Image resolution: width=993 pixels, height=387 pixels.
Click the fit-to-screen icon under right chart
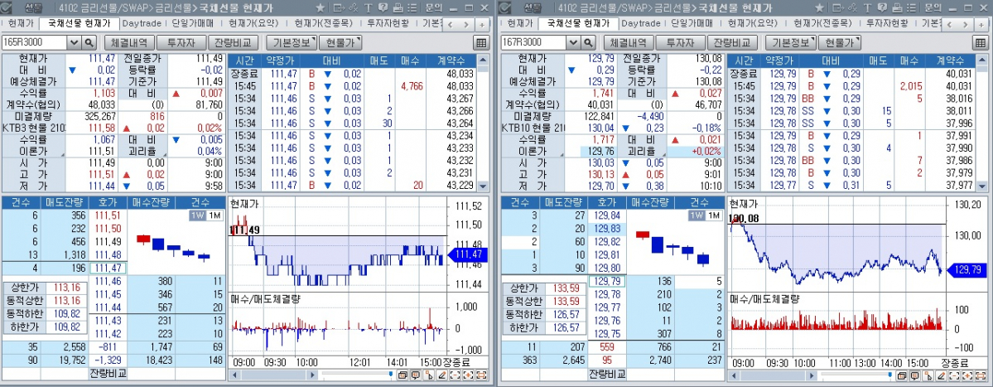981,375
